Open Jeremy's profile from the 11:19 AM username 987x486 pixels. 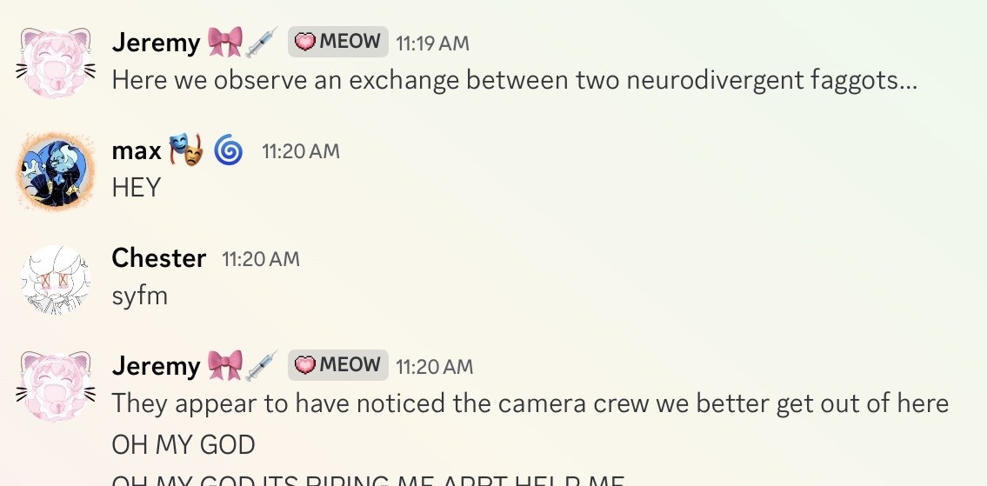[x=157, y=43]
